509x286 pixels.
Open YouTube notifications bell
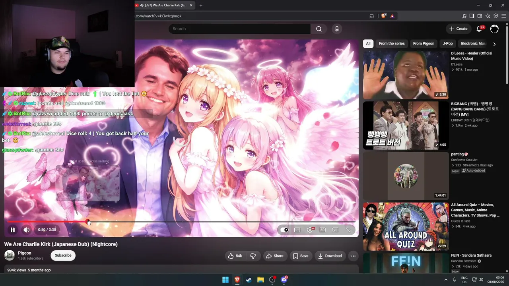click(x=480, y=29)
